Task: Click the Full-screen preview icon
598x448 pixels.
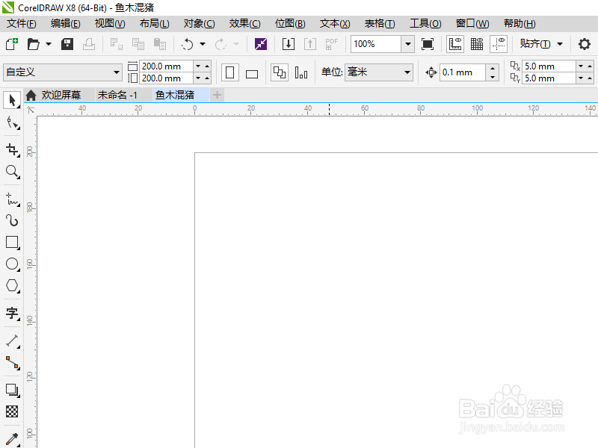Action: click(x=428, y=44)
